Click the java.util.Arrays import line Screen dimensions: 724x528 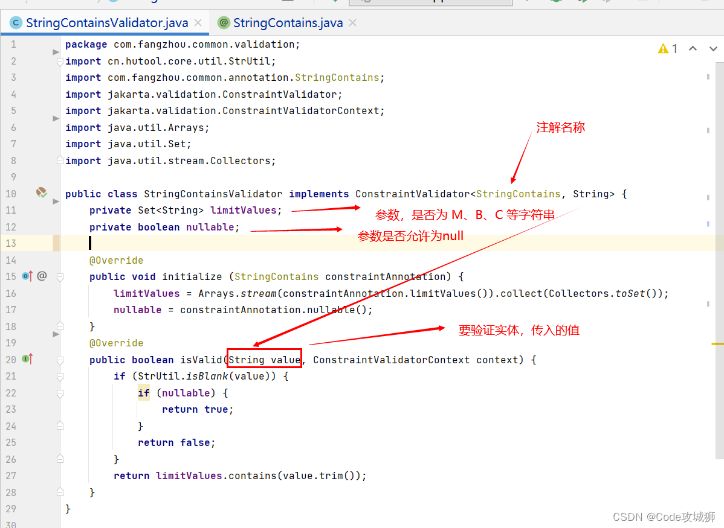click(137, 128)
